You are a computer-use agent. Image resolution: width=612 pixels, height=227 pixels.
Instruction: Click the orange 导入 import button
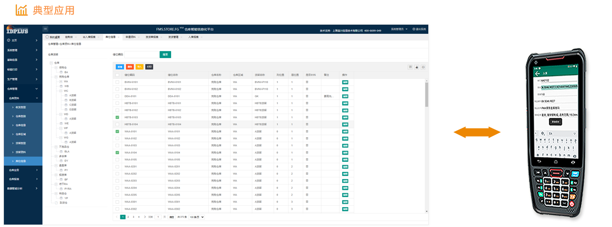[139, 67]
